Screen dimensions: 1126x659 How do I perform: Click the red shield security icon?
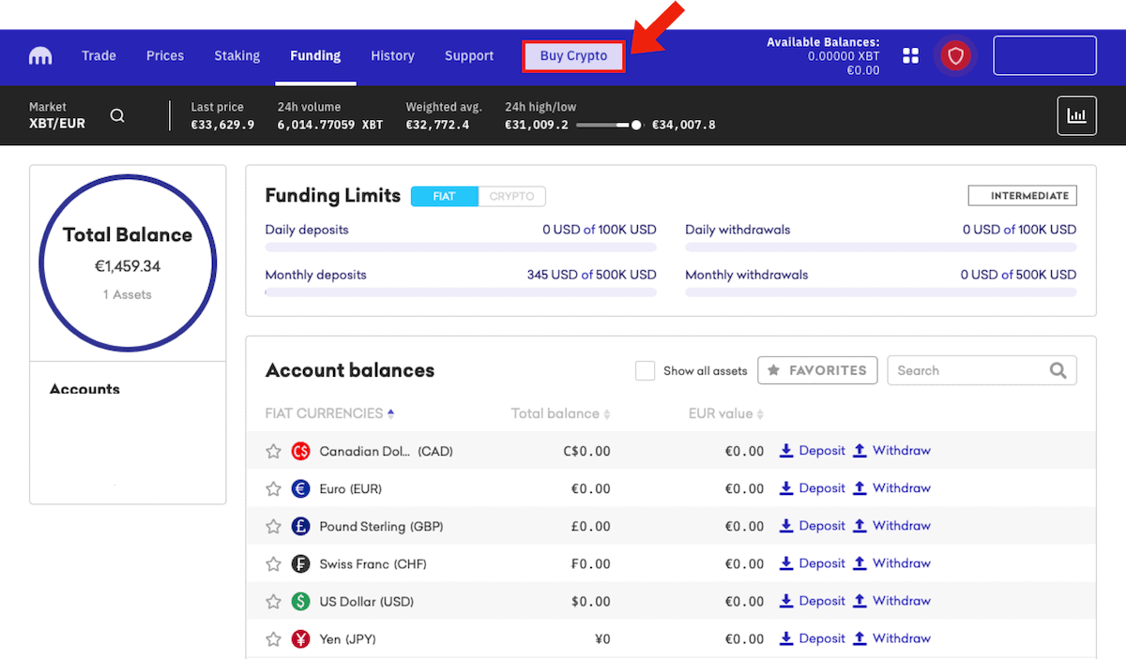coord(955,56)
